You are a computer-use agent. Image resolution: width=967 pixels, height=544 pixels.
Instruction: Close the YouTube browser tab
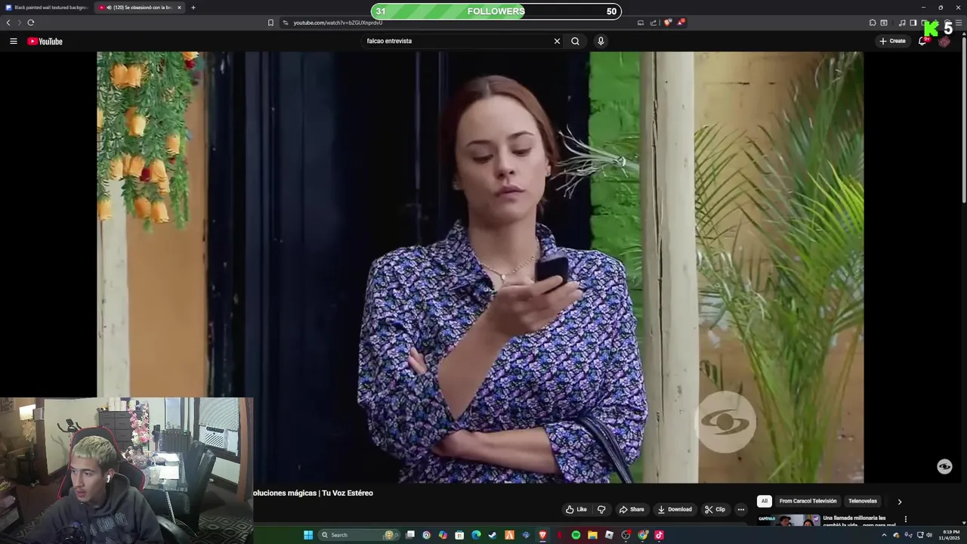pyautogui.click(x=179, y=8)
